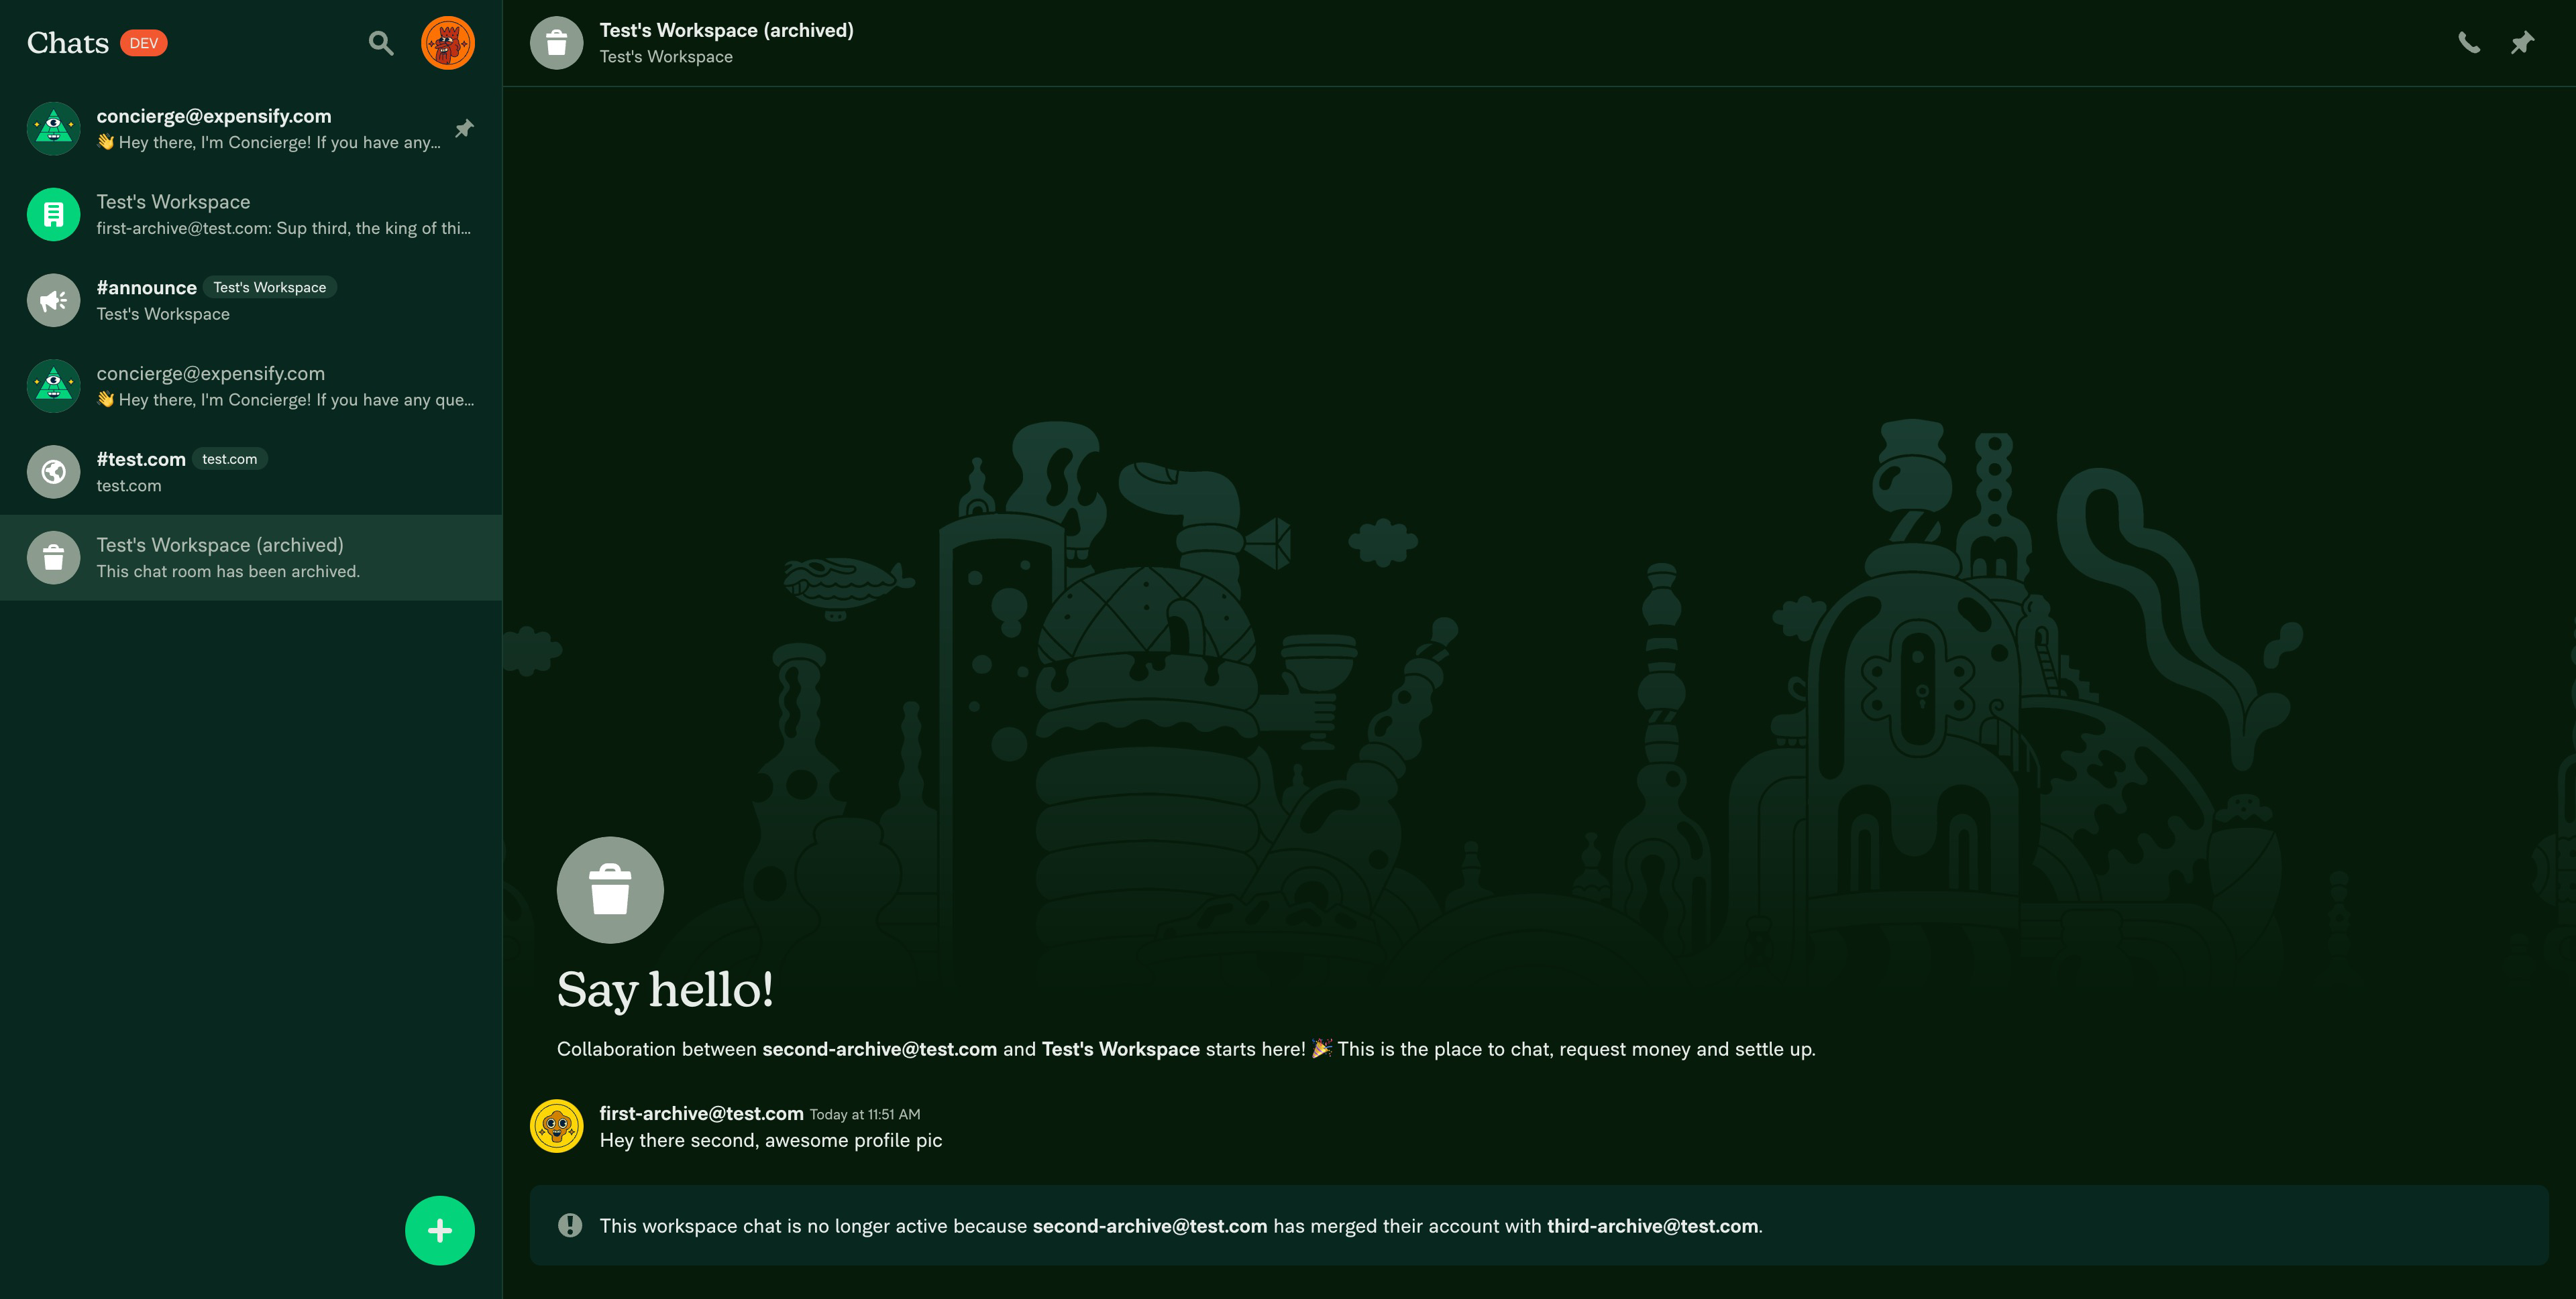Screen dimensions: 2576x1299
Task: Click the second Concierge avatar in list
Action: coord(54,387)
